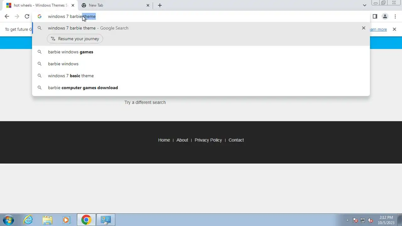This screenshot has height=226, width=402.
Task: Click the Resume your journey chip
Action: pyautogui.click(x=75, y=39)
